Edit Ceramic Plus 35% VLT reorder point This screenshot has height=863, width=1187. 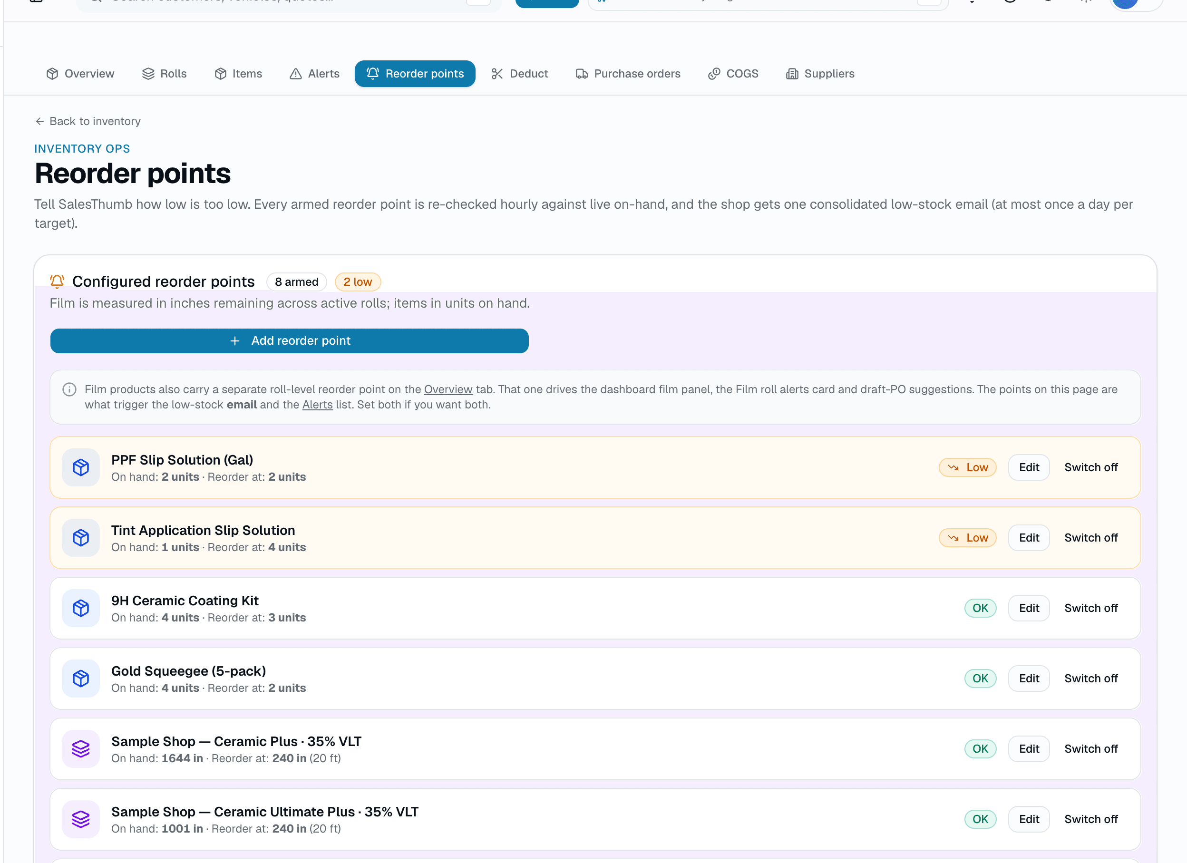click(x=1029, y=749)
